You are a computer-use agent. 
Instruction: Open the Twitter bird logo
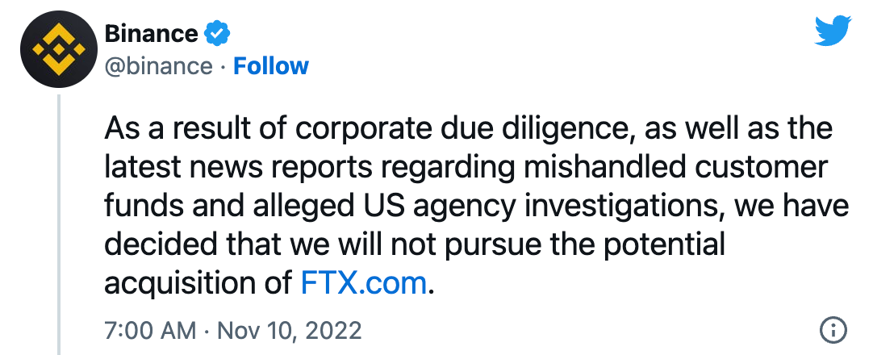tap(833, 31)
